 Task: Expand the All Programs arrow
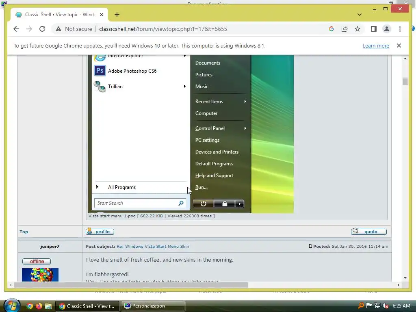pos(97,187)
